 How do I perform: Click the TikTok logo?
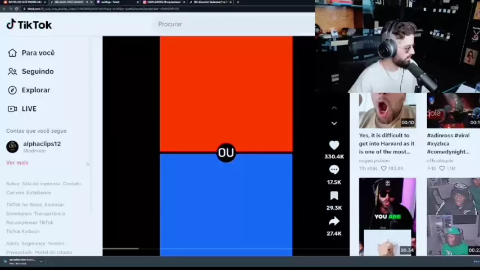[x=29, y=24]
